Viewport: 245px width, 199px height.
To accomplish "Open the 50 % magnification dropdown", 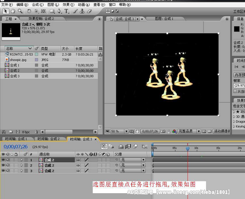I will pos(119,131).
